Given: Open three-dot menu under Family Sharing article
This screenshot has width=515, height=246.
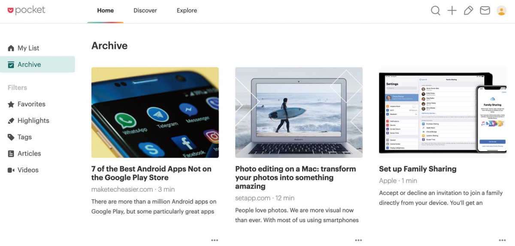Looking at the screenshot, I should point(502,240).
